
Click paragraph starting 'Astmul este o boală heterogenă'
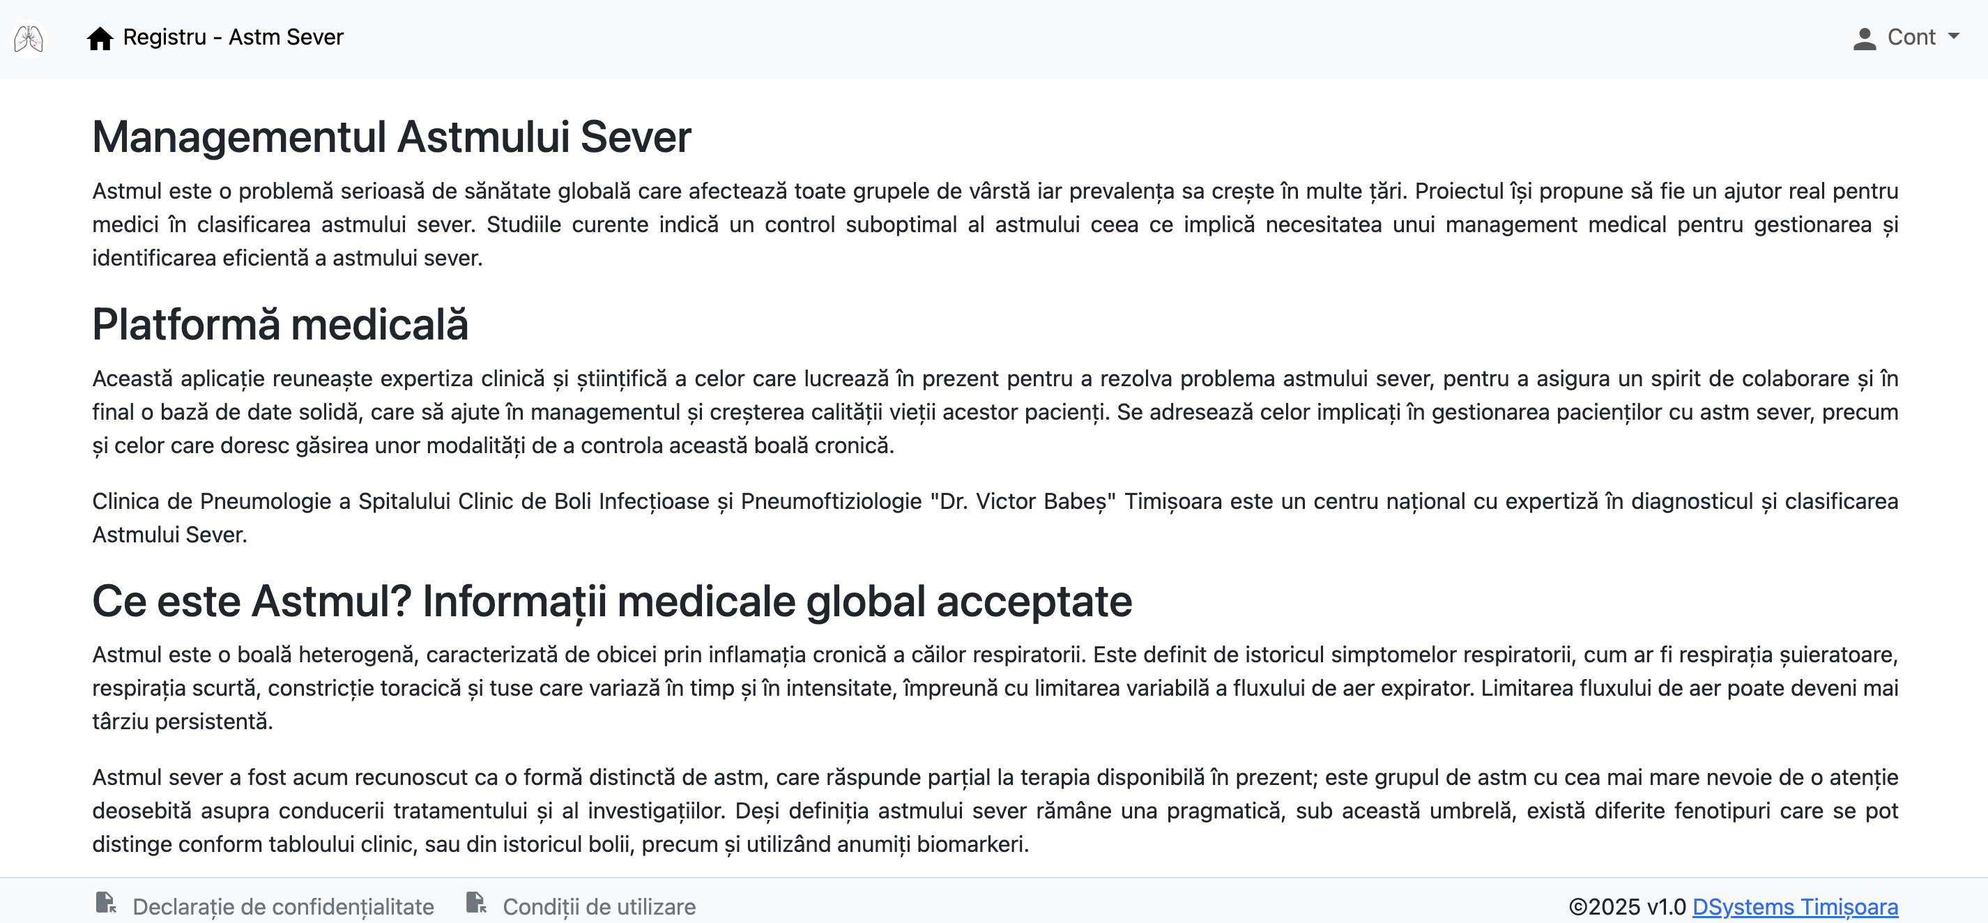[994, 687]
